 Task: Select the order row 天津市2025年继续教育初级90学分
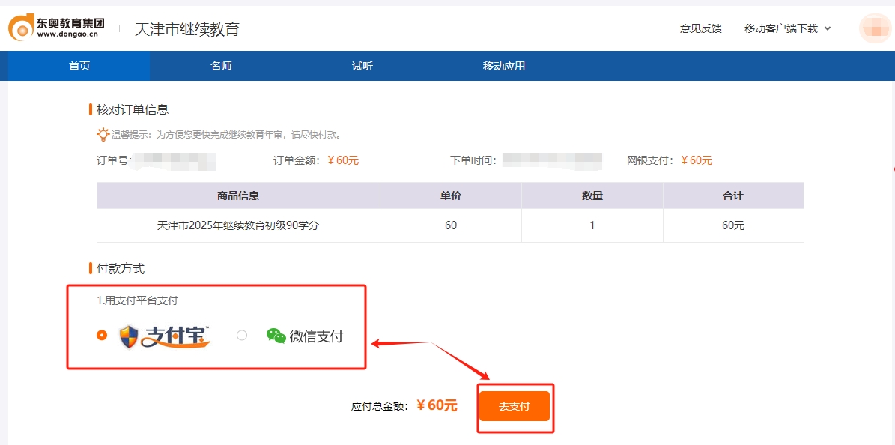click(x=238, y=225)
